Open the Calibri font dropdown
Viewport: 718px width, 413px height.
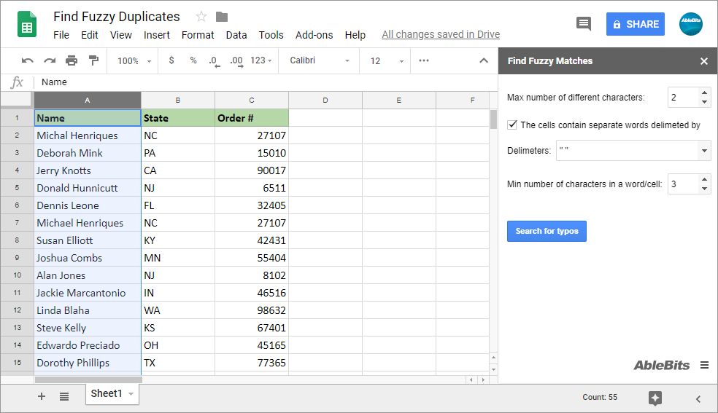click(319, 60)
